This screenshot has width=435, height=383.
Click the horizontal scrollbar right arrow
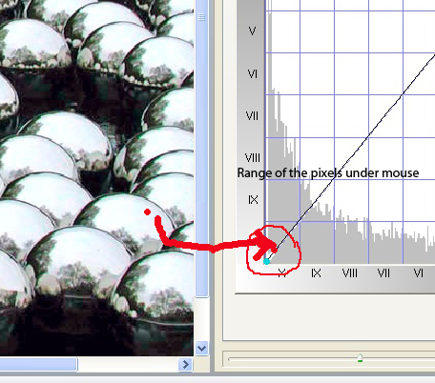(185, 364)
